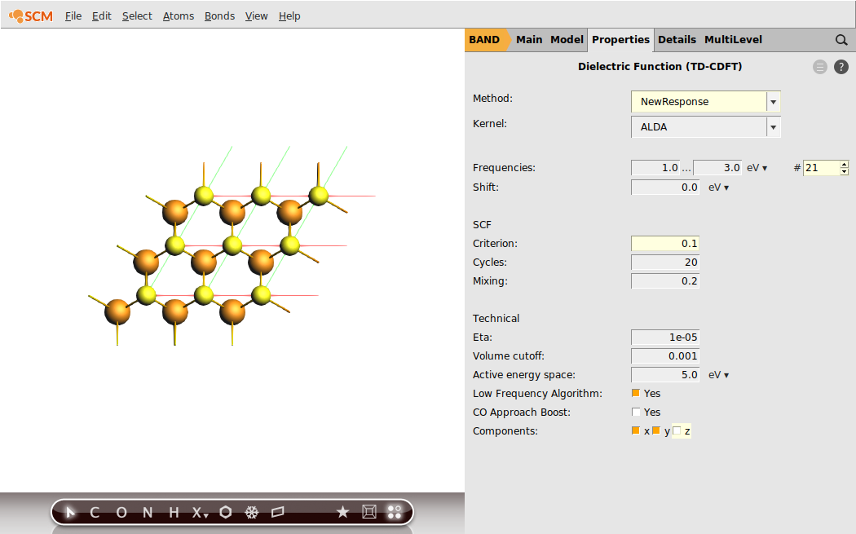Select the pointer tool in the molecule toolbar
The height and width of the screenshot is (534, 856).
tap(68, 512)
